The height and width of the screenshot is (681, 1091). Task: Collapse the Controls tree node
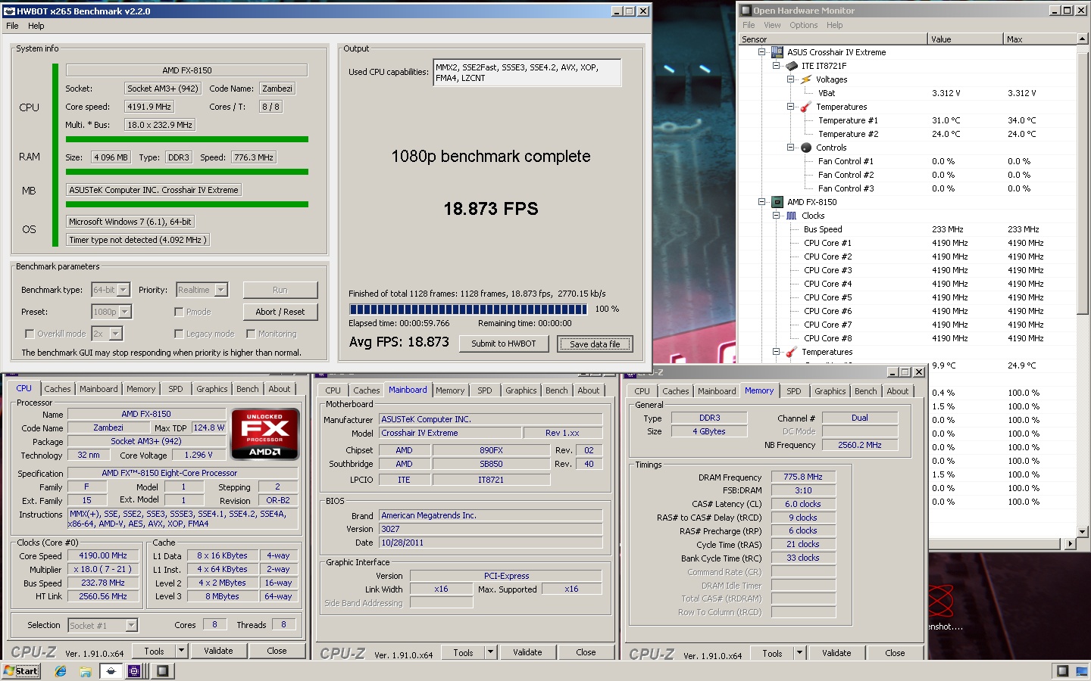click(x=790, y=148)
